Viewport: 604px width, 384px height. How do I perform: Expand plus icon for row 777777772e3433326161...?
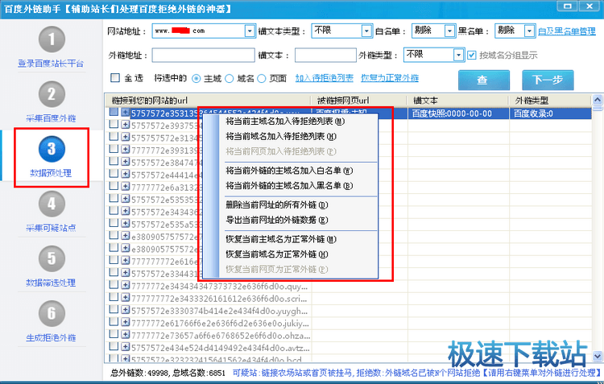click(125, 297)
